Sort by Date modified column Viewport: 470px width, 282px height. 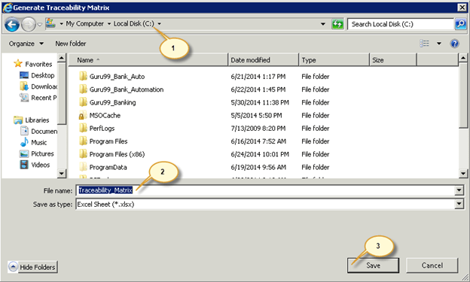click(x=263, y=60)
